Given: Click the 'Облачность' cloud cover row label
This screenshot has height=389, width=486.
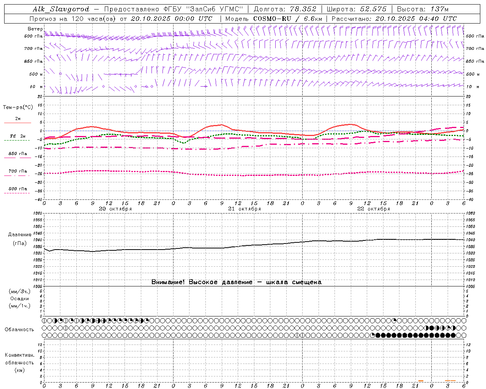Looking at the screenshot, I should (x=19, y=330).
